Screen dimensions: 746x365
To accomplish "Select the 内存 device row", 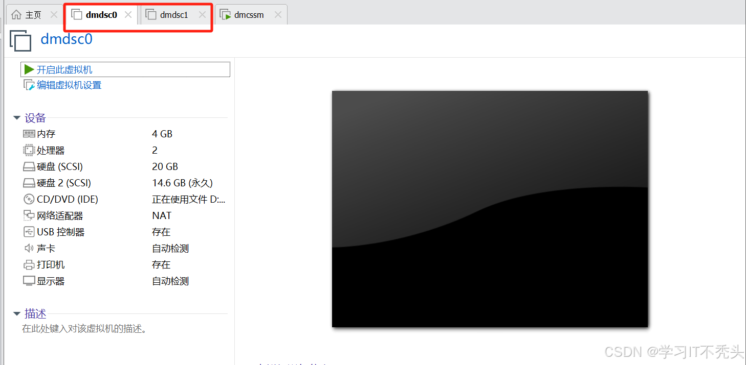I will pyautogui.click(x=124, y=134).
